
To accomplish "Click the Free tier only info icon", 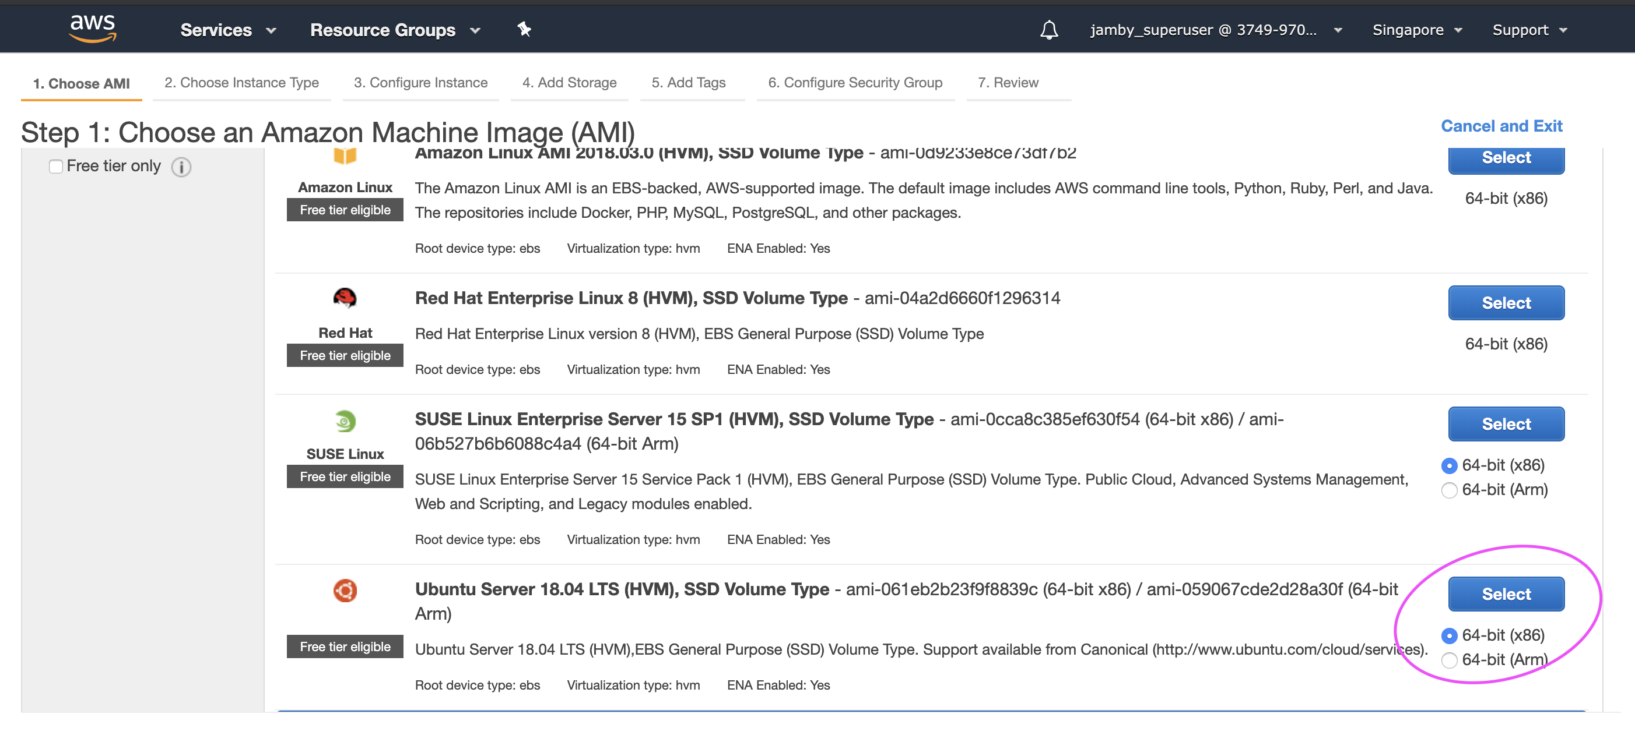I will [x=181, y=167].
